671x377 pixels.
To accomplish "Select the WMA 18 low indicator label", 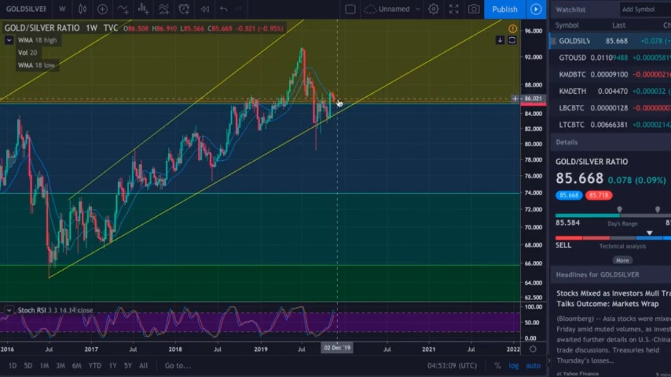I will [36, 65].
